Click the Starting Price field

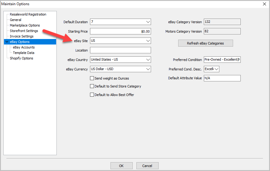pos(121,31)
